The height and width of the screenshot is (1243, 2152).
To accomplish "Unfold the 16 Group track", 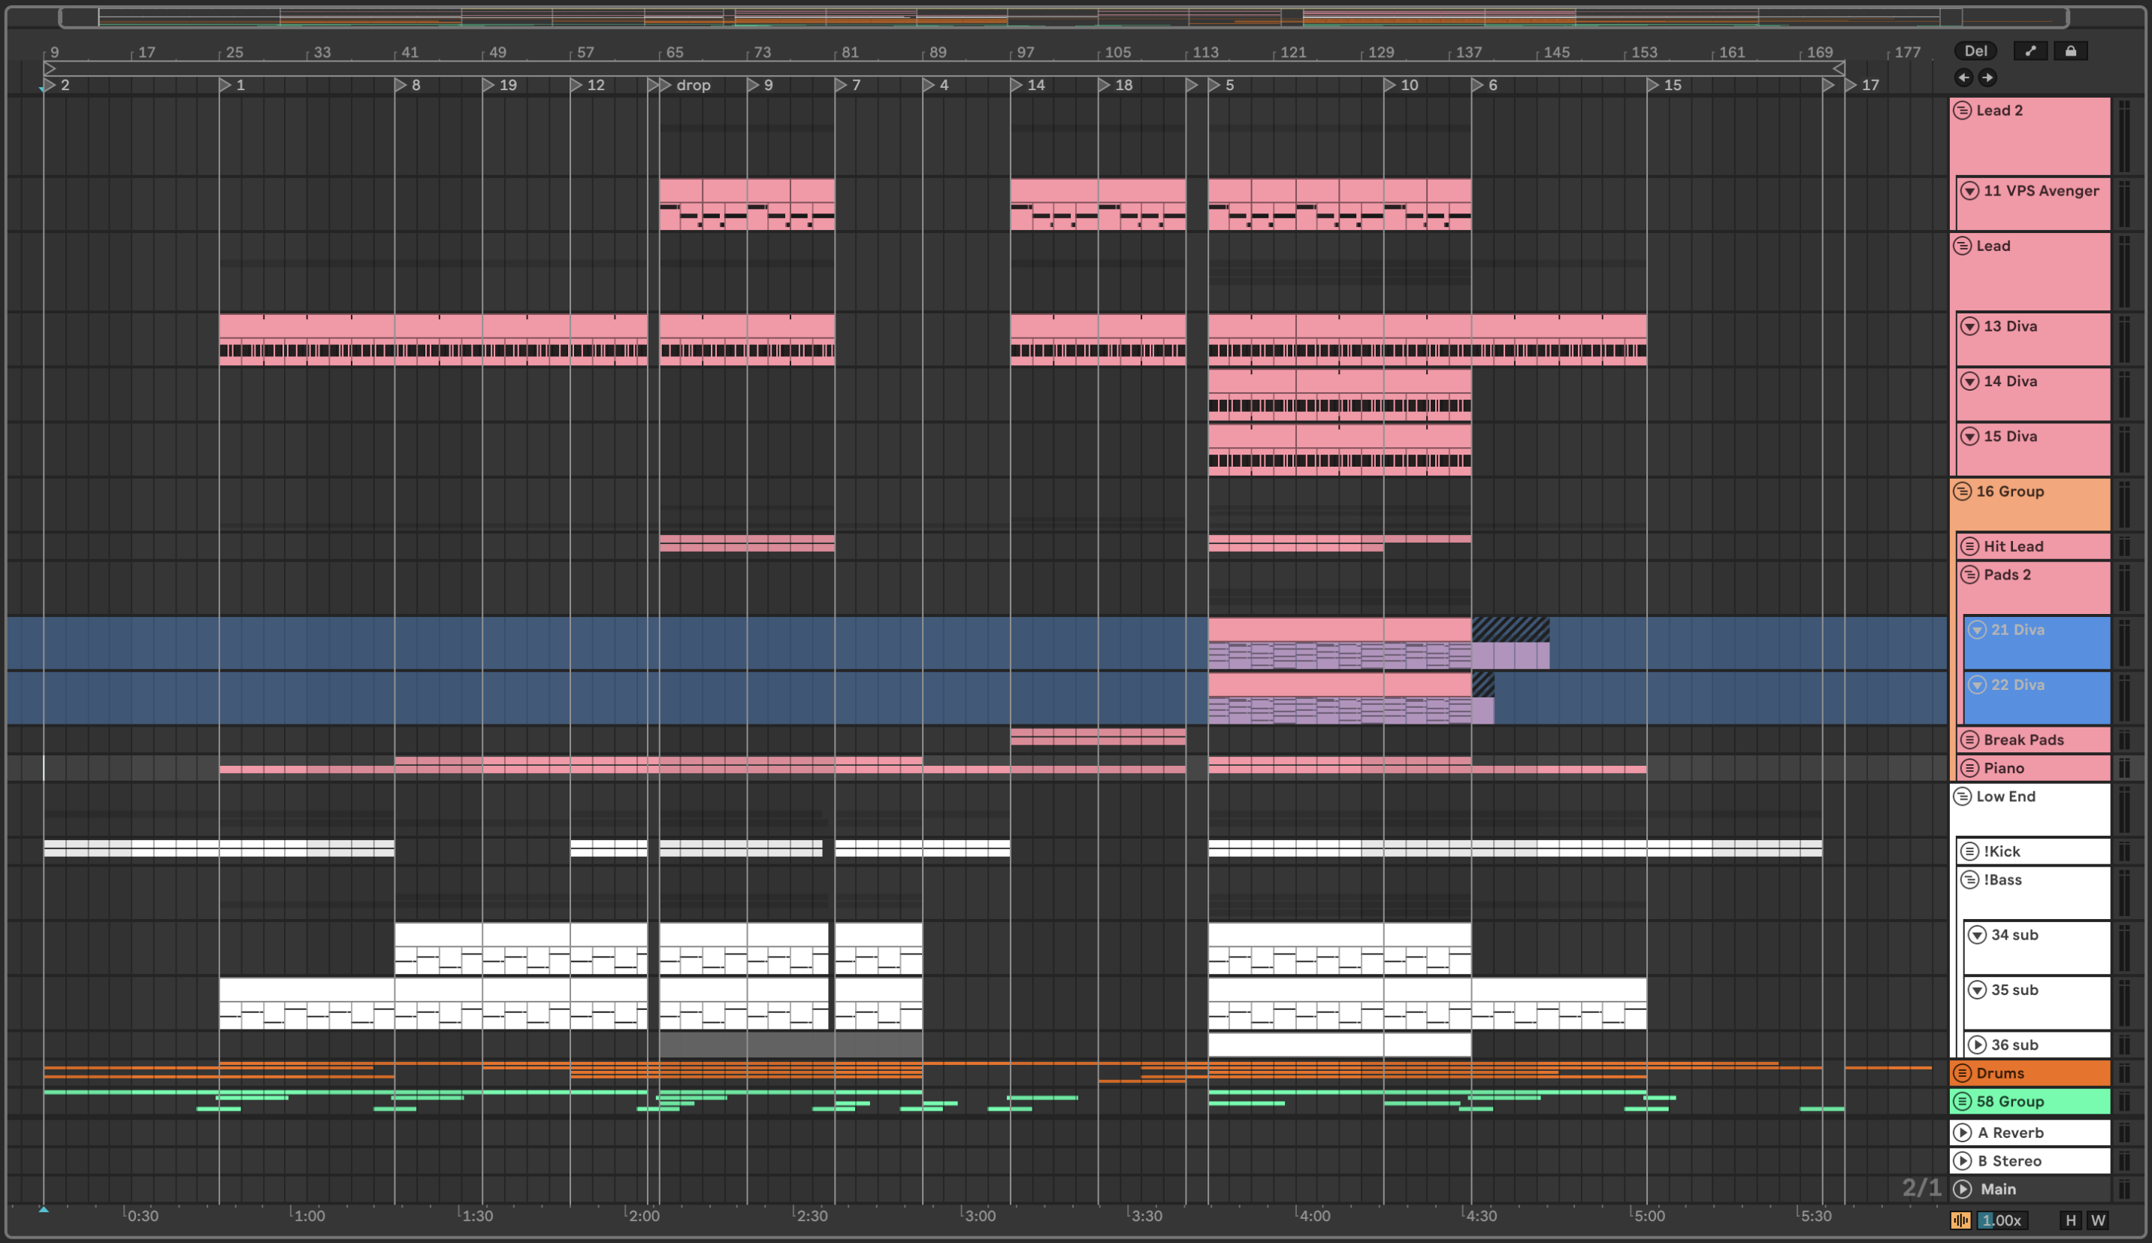I will pos(1963,491).
